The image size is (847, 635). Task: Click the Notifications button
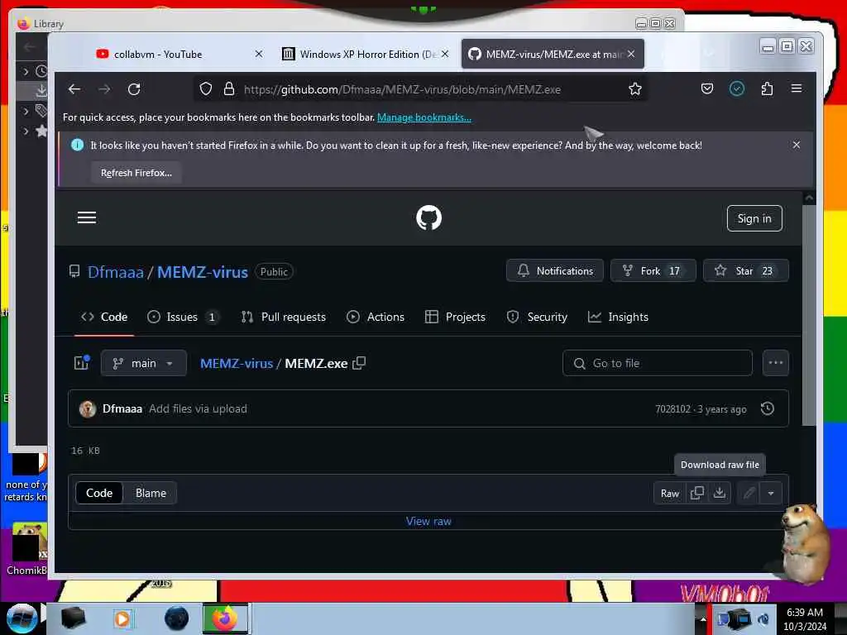(x=555, y=270)
